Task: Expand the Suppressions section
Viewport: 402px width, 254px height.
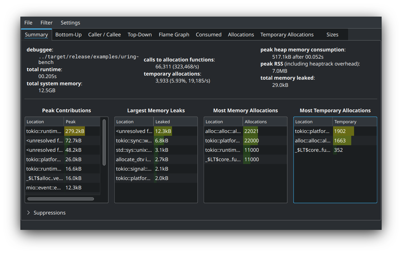Action: (46, 213)
